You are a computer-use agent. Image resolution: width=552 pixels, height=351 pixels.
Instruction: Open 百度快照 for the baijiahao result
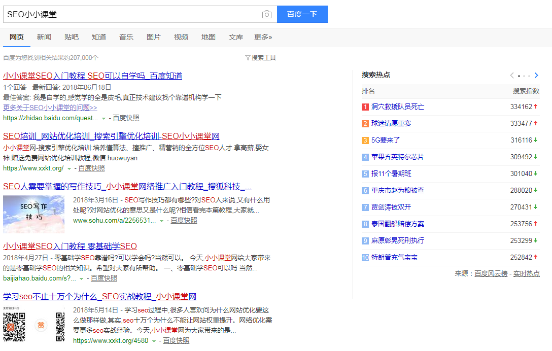(x=104, y=278)
